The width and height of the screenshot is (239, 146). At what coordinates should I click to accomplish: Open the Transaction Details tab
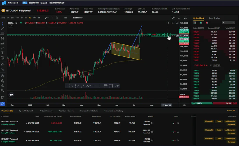point(89,111)
